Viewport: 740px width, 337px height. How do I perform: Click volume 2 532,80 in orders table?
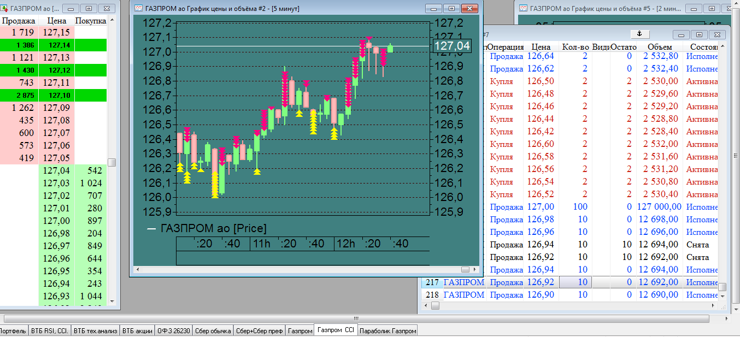[662, 56]
